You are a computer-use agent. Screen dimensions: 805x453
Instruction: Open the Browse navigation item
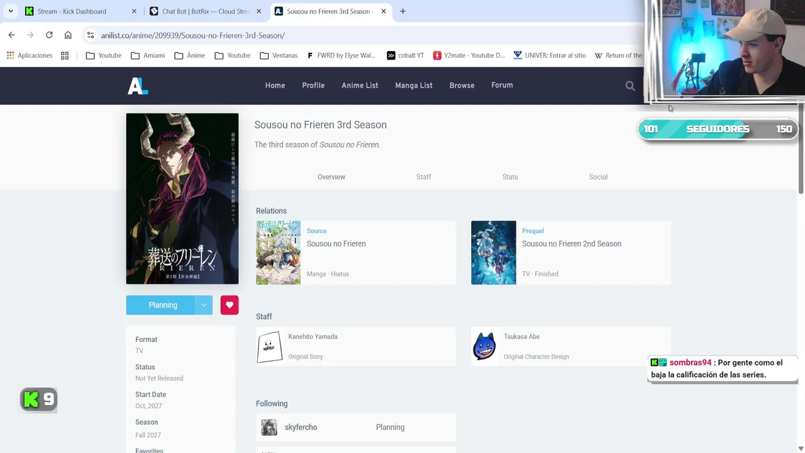462,86
